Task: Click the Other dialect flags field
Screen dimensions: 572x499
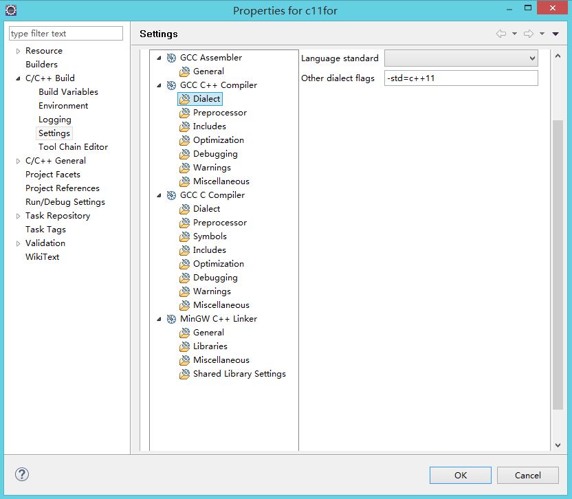Action: 461,78
